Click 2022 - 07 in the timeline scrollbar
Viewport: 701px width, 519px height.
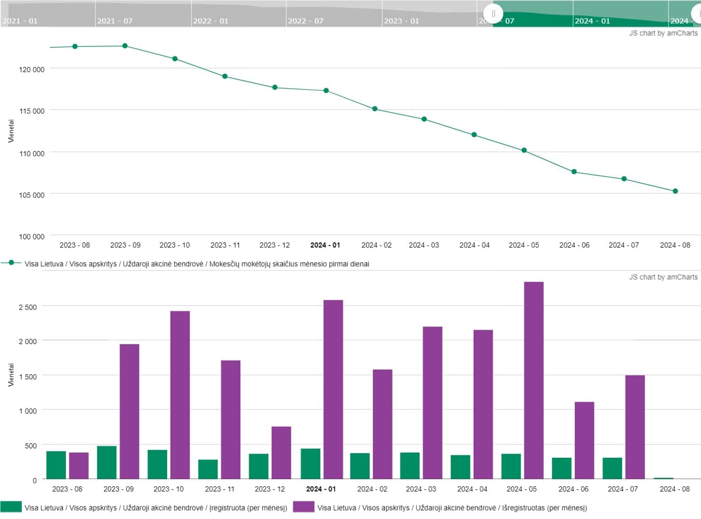coord(305,21)
